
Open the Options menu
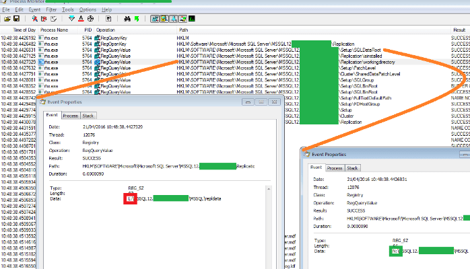[x=88, y=10]
